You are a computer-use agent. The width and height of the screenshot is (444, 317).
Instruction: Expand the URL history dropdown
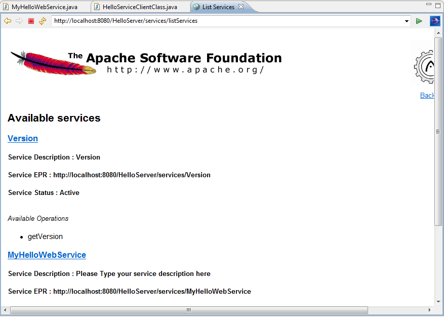407,21
